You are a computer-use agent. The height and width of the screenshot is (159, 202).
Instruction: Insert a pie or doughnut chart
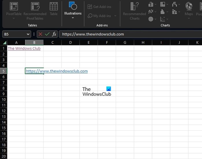151,19
